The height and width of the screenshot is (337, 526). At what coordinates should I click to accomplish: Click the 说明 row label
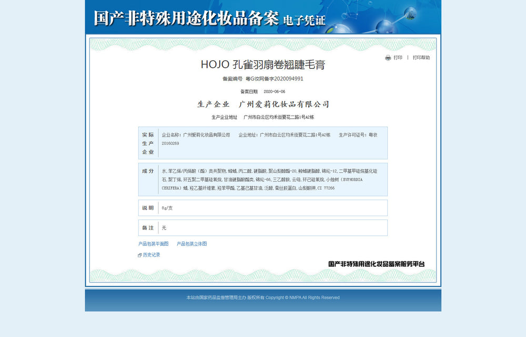(x=148, y=208)
